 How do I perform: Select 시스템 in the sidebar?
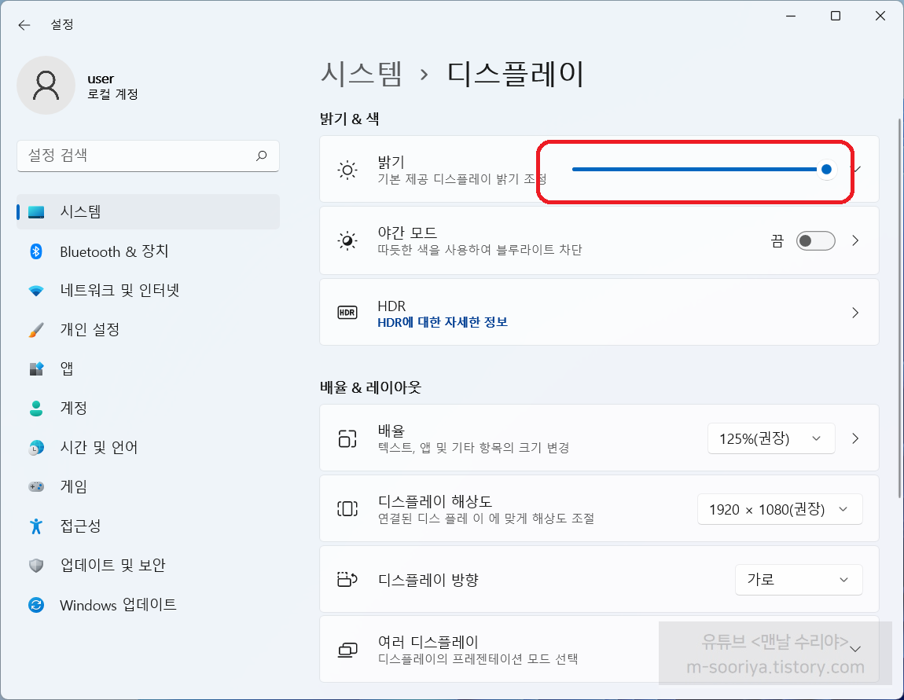(x=148, y=212)
